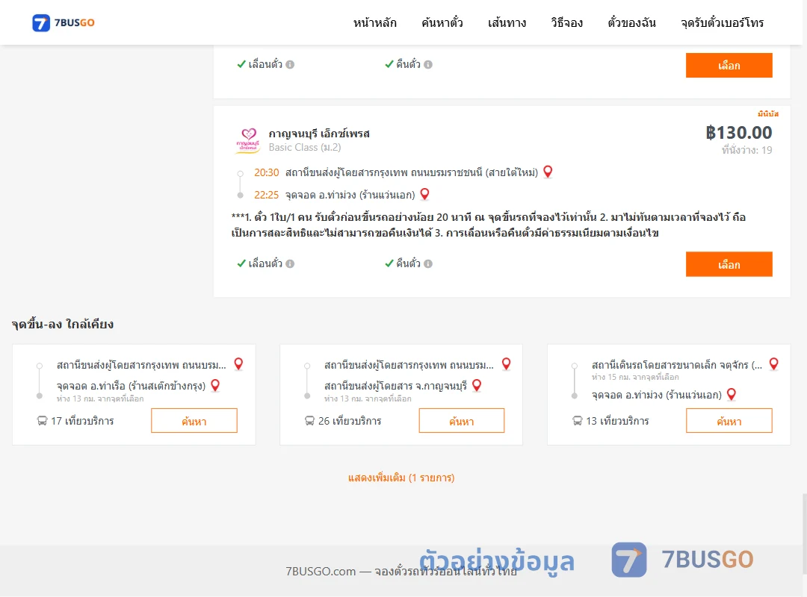This screenshot has height=597, width=807.
Task: Click bus icon next to 13 เที่ยวบริการ
Action: pyautogui.click(x=578, y=421)
